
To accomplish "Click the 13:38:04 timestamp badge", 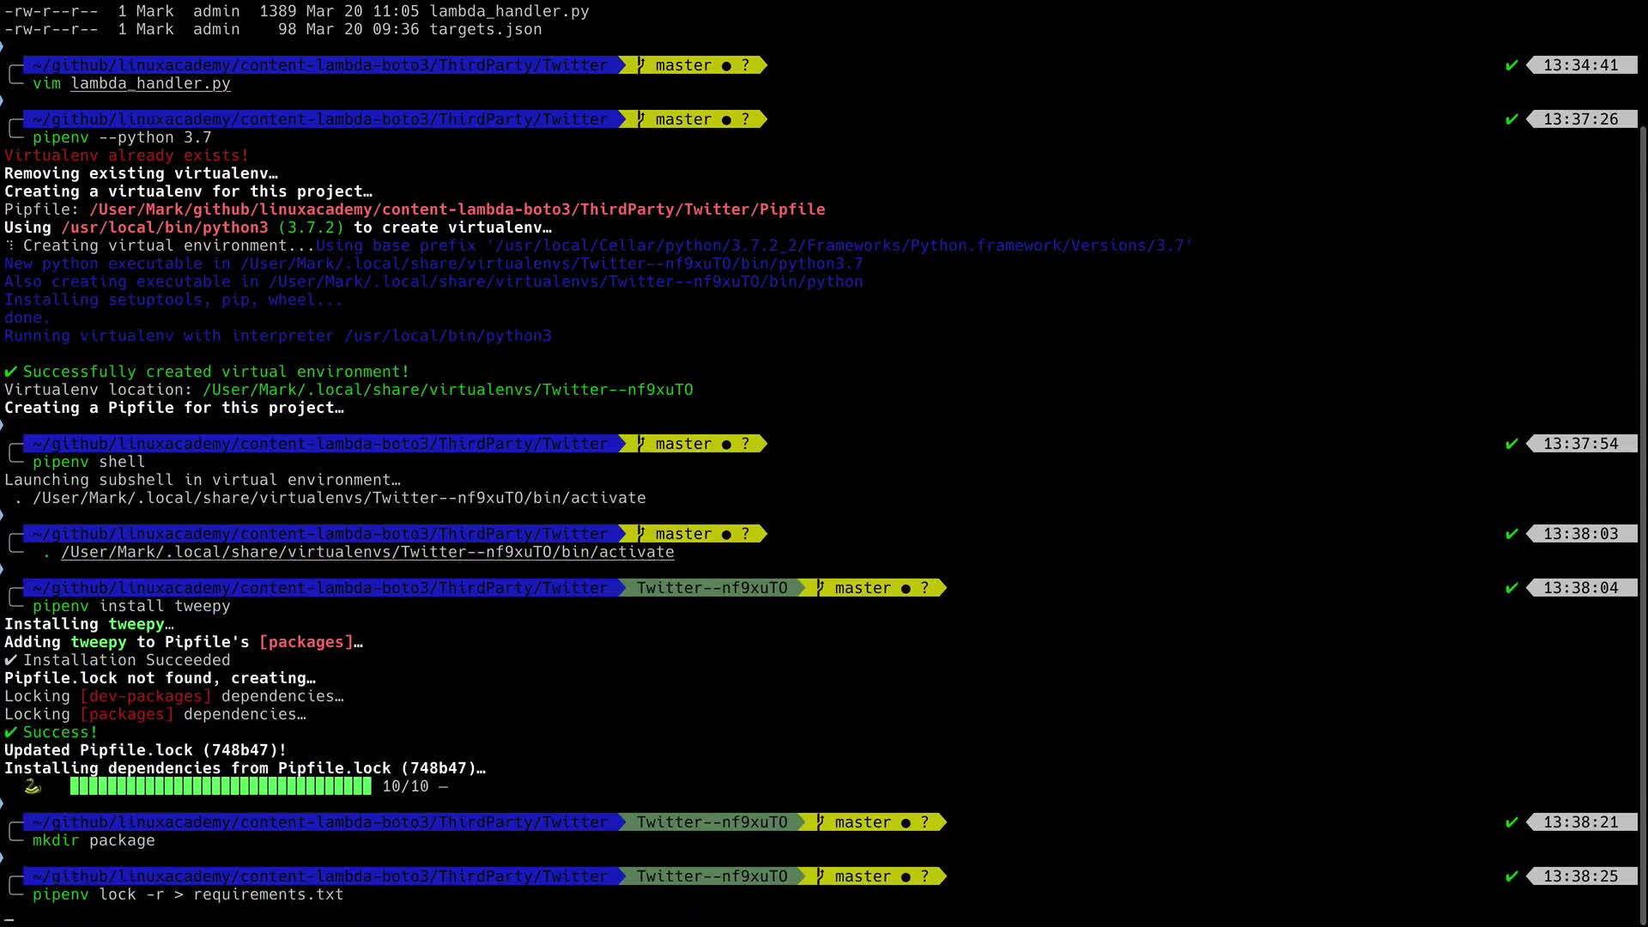I will point(1580,588).
